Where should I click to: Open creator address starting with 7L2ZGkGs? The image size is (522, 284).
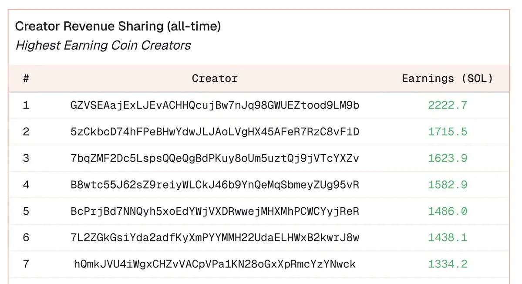coord(215,238)
